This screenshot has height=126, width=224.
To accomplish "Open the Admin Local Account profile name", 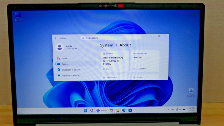I will 71,47.
